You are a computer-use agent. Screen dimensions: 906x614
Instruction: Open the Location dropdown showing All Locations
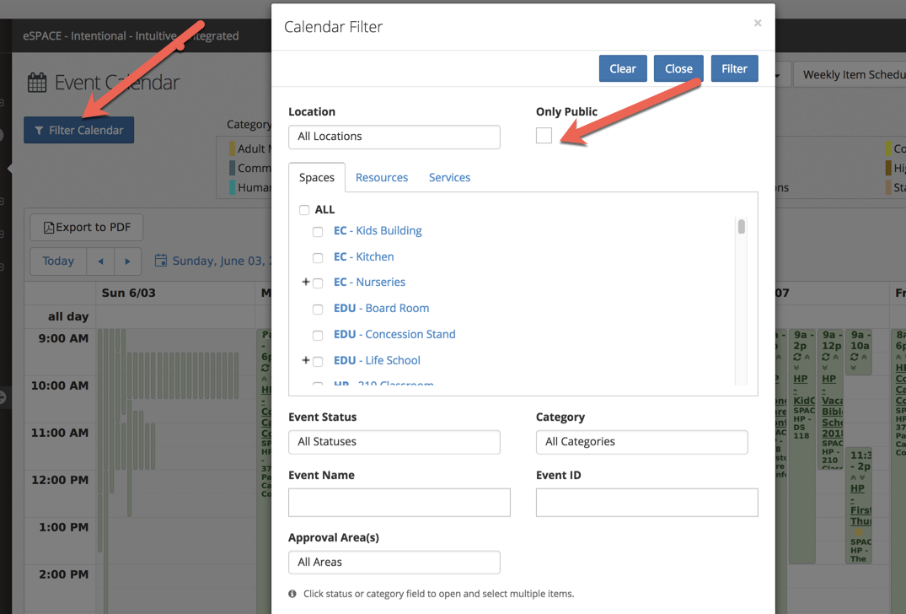point(394,137)
